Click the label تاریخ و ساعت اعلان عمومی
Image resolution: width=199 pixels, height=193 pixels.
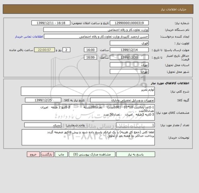(x=90, y=23)
